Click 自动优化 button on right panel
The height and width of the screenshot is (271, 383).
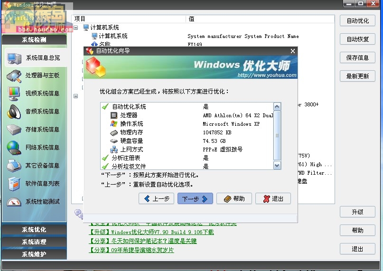point(357,21)
